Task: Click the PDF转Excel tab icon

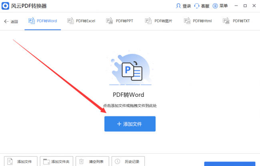Action: tap(70, 21)
